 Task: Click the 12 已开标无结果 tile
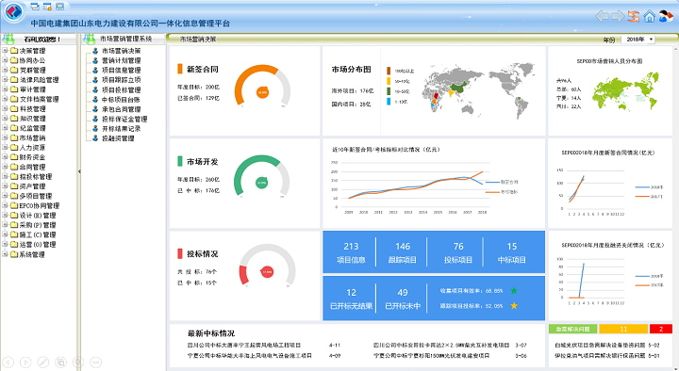351,298
